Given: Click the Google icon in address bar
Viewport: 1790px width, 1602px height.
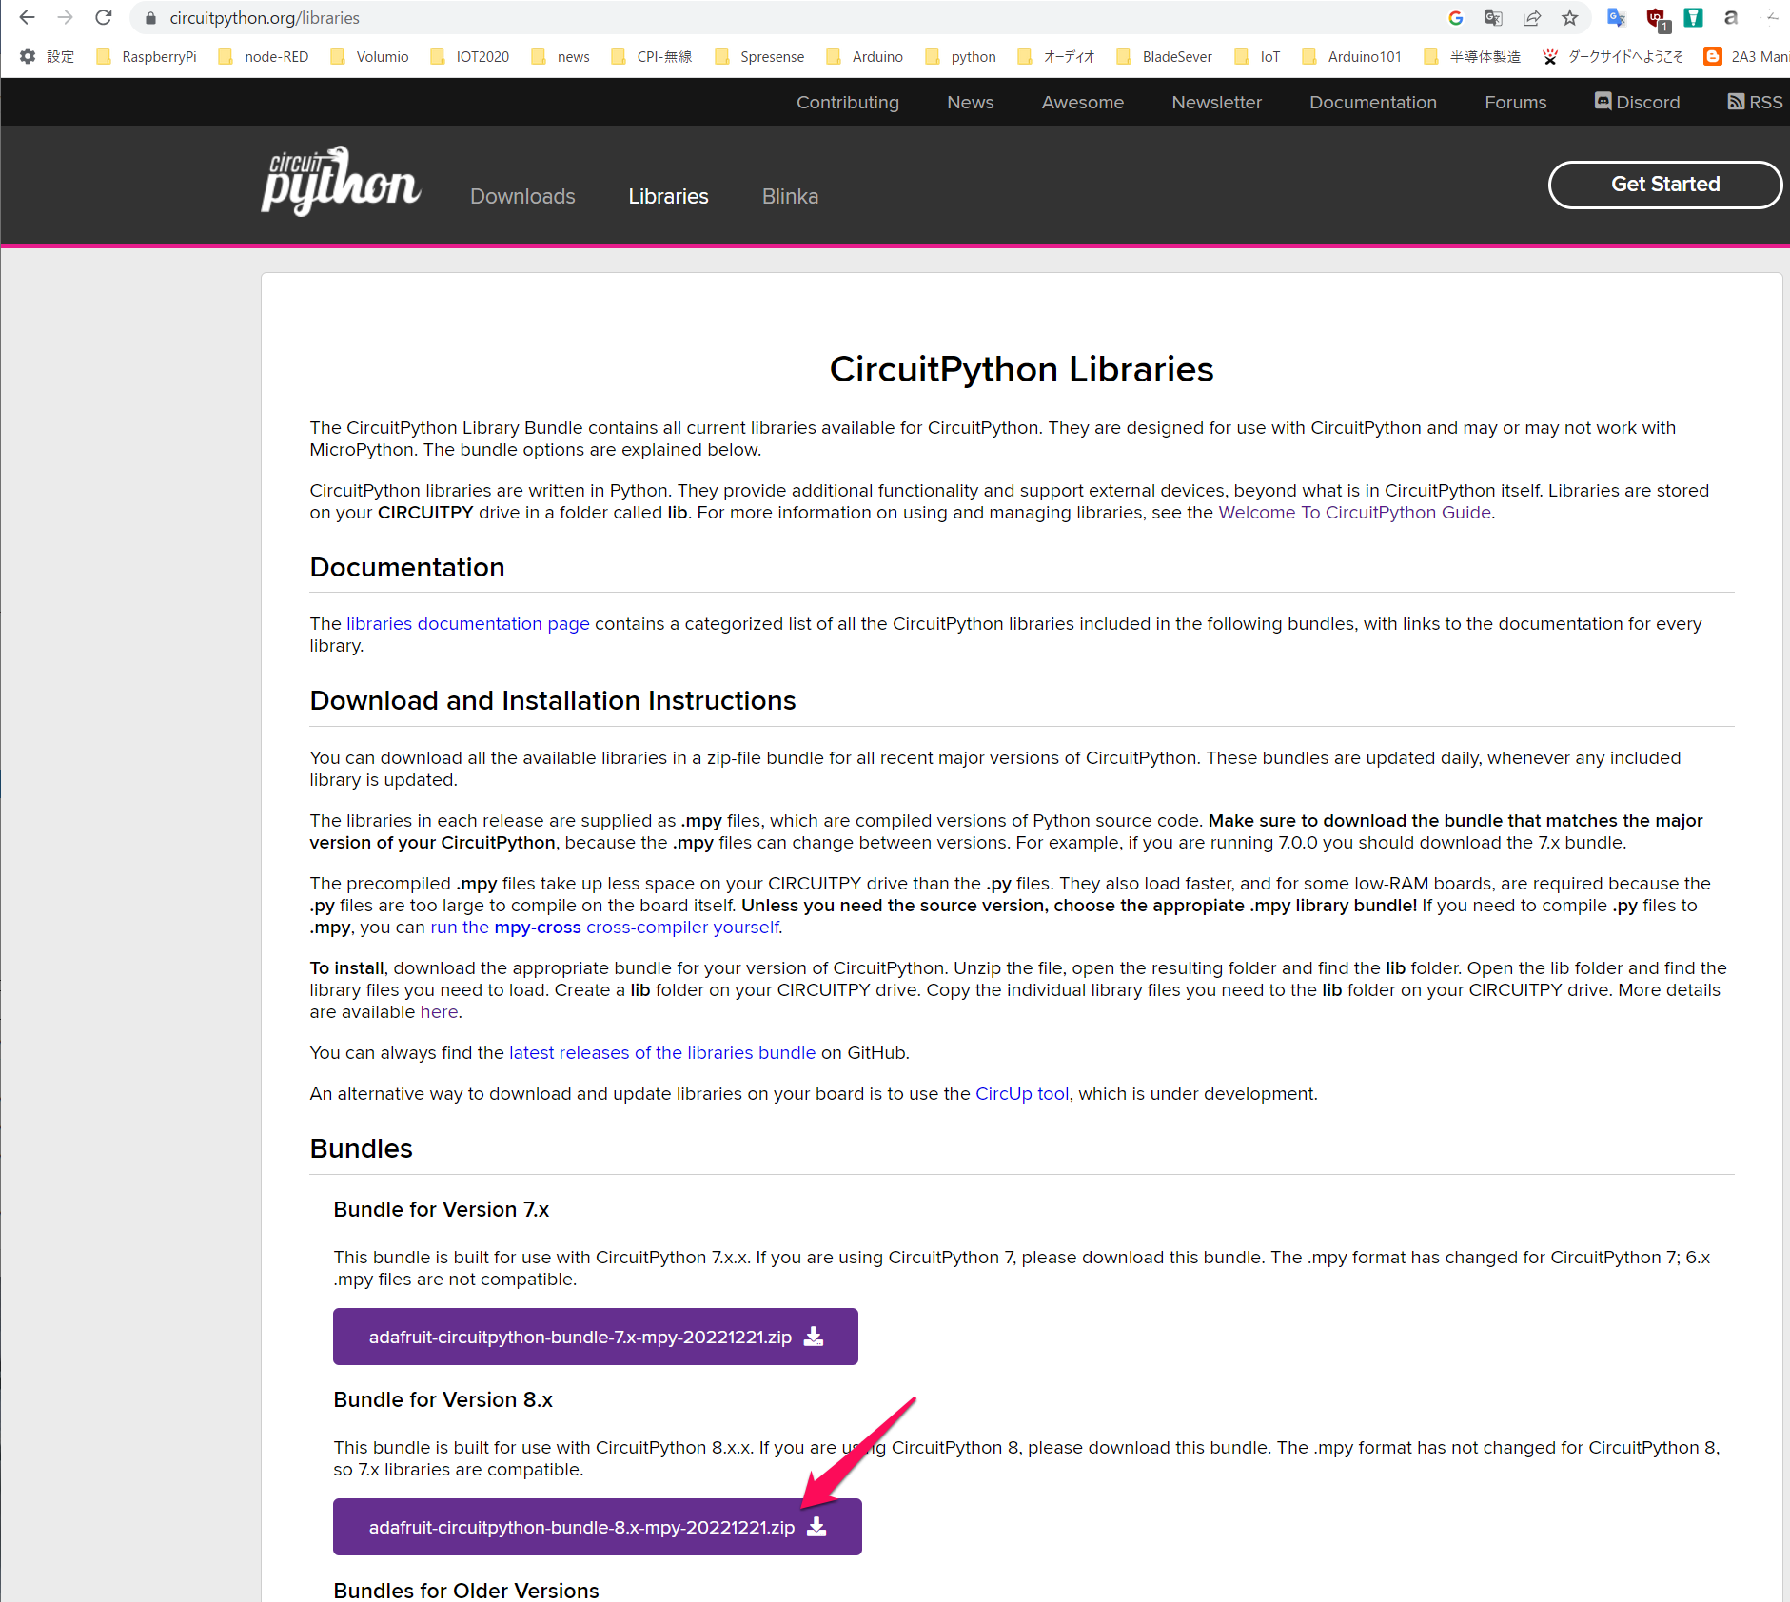Looking at the screenshot, I should (1455, 18).
